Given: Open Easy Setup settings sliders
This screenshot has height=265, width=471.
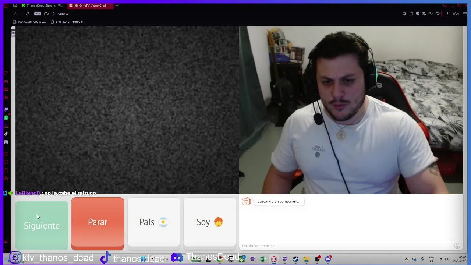Looking at the screenshot, I should pyautogui.click(x=465, y=14).
